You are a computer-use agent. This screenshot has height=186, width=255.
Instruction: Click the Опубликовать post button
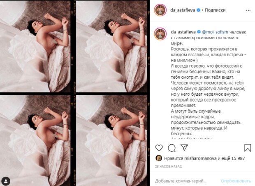point(236,181)
